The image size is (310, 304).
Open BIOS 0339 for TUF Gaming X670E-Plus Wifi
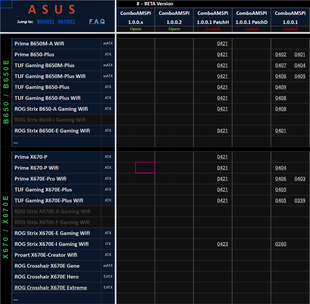pos(300,200)
